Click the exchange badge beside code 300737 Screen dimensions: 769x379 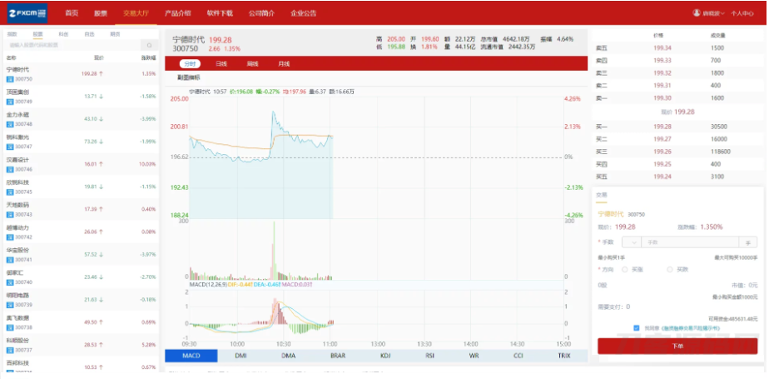point(10,350)
